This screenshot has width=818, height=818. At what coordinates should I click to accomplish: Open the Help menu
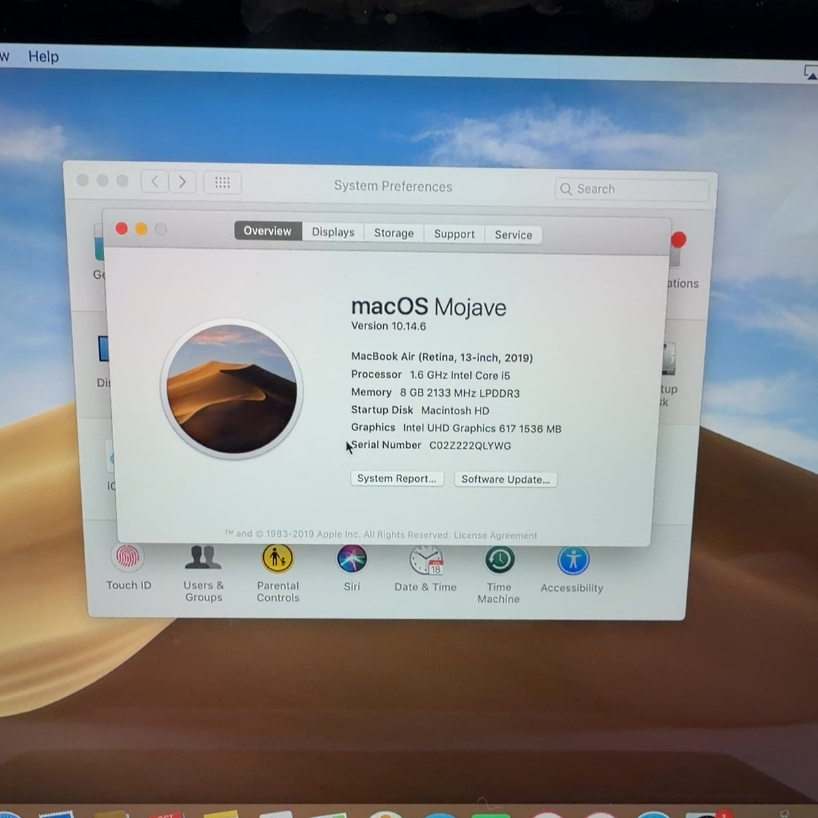[44, 57]
